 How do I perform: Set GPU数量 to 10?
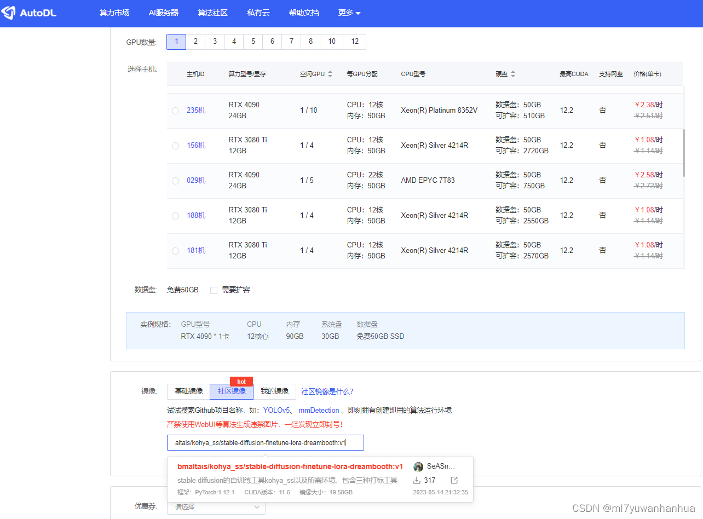click(332, 42)
